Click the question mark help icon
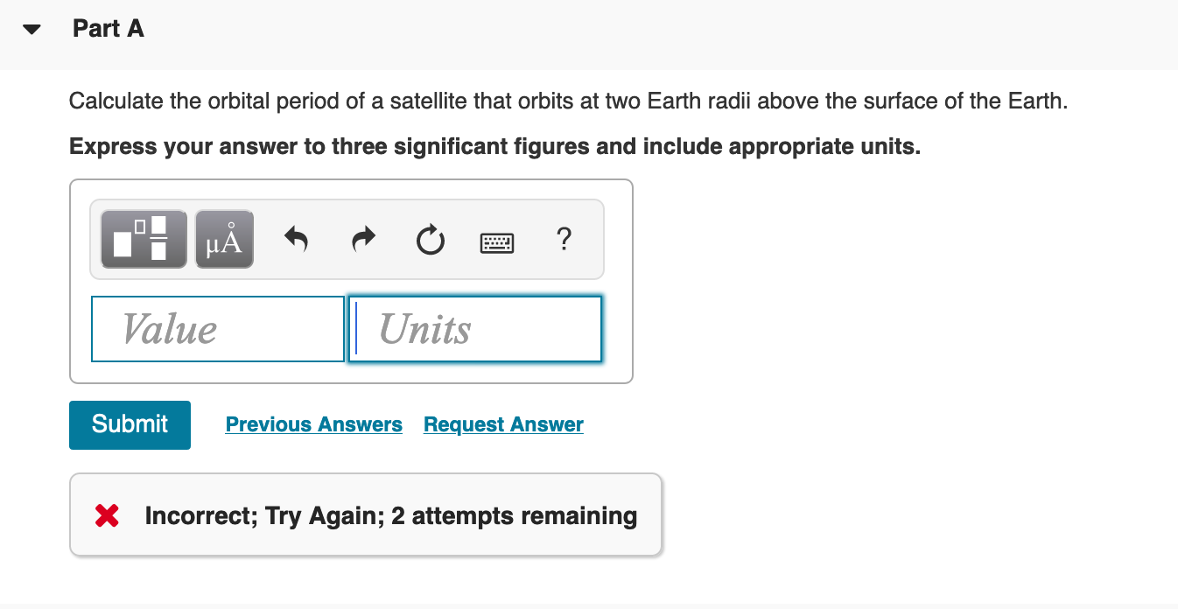Image resolution: width=1178 pixels, height=609 pixels. (x=564, y=240)
